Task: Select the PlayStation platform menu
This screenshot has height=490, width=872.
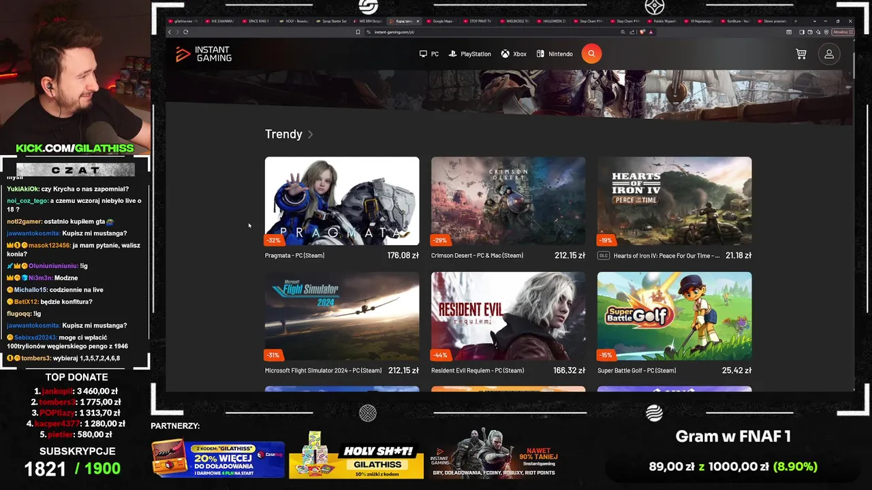Action: 470,54
